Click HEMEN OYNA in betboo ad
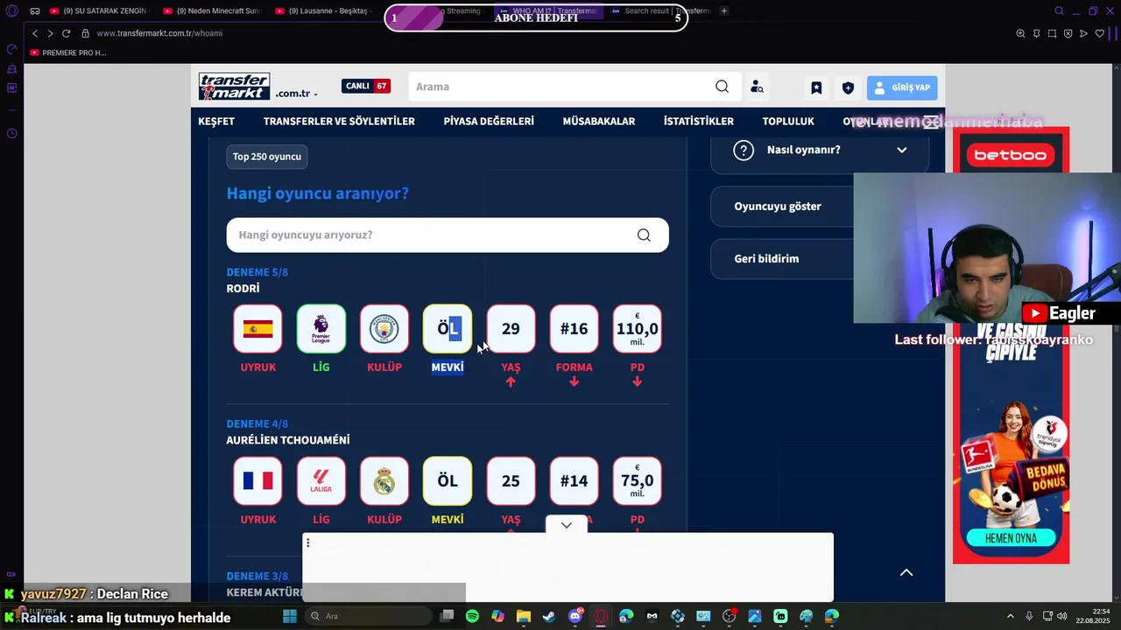The image size is (1121, 630). [1011, 538]
